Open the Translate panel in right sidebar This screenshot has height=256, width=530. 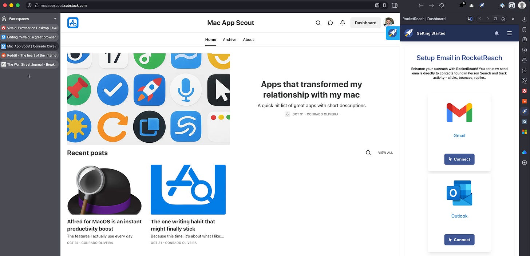(x=525, y=81)
